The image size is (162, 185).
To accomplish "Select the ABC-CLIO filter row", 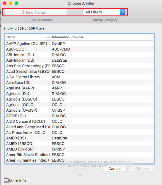I will (79, 49).
